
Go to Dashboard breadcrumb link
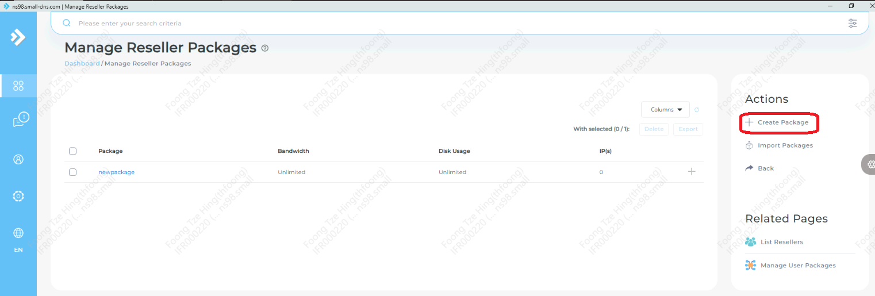point(82,63)
